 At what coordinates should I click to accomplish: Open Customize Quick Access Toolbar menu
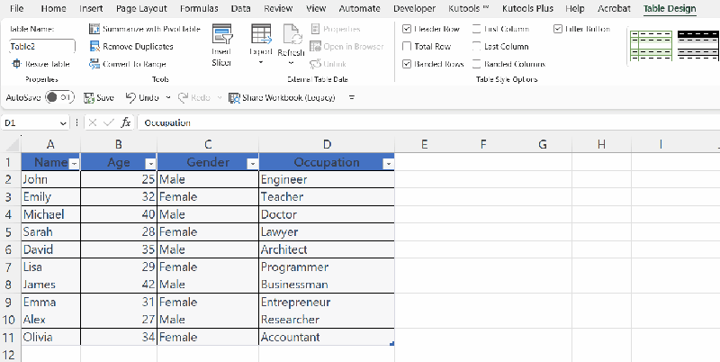(x=352, y=97)
